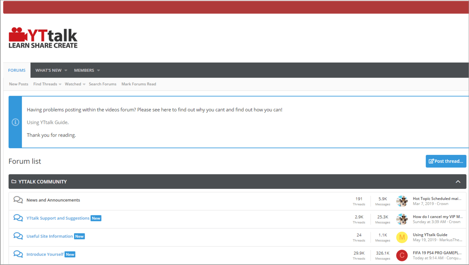The width and height of the screenshot is (469, 265).
Task: Open the News and Announcements forum
Action: (53, 200)
